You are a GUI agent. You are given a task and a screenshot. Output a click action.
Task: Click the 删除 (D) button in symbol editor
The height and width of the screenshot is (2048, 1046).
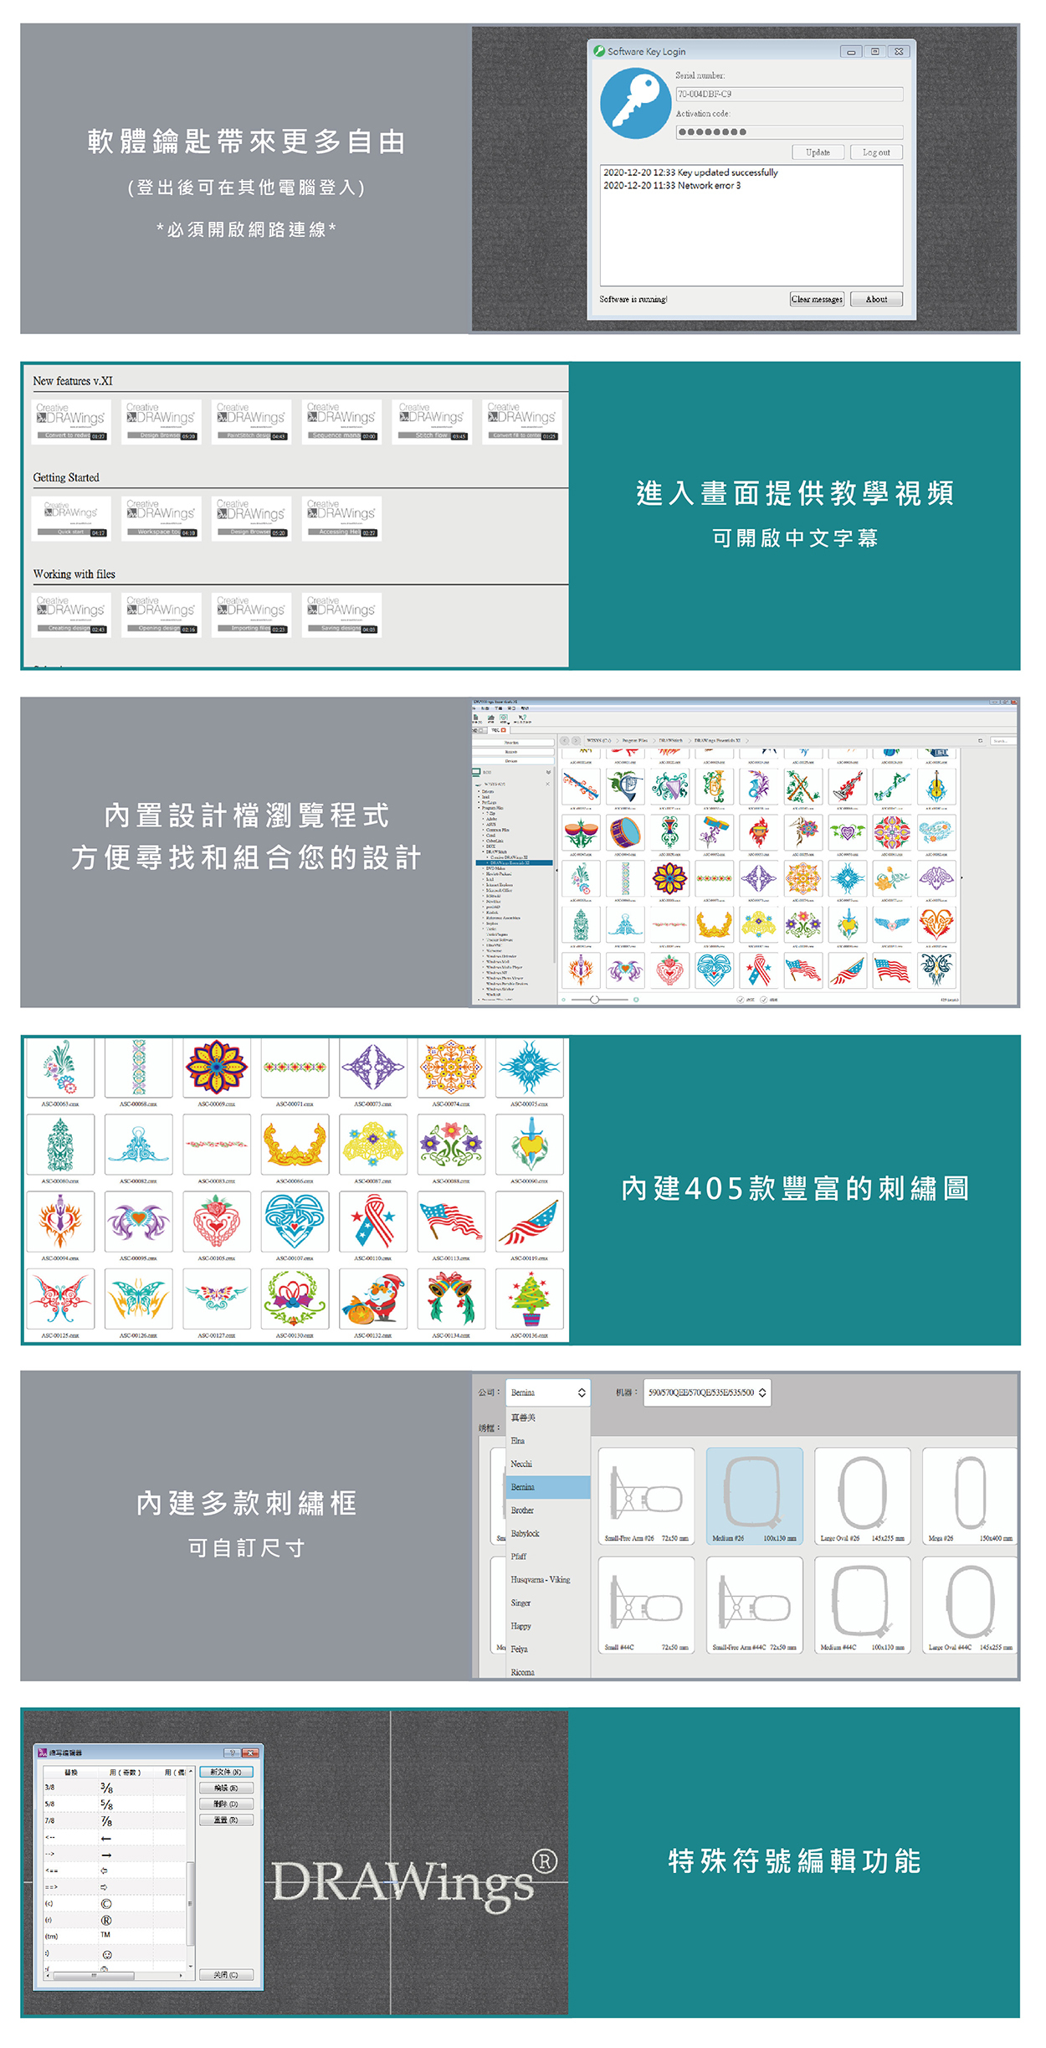click(226, 1804)
